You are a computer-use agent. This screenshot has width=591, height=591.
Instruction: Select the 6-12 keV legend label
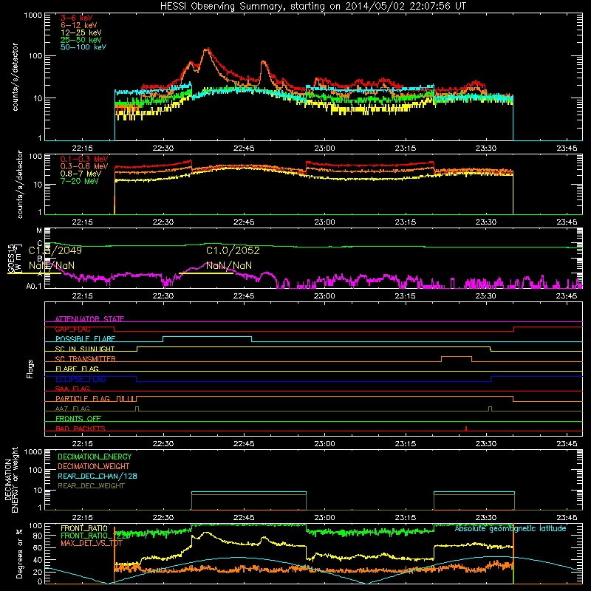[79, 25]
